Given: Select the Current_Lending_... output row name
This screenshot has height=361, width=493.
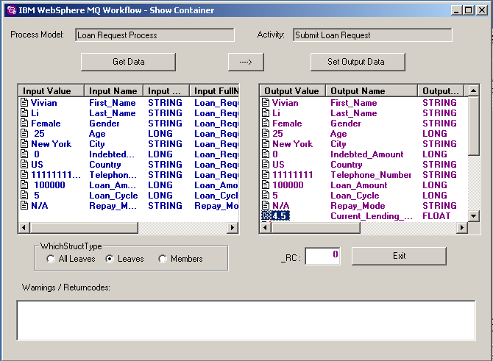Looking at the screenshot, I should pyautogui.click(x=372, y=216).
